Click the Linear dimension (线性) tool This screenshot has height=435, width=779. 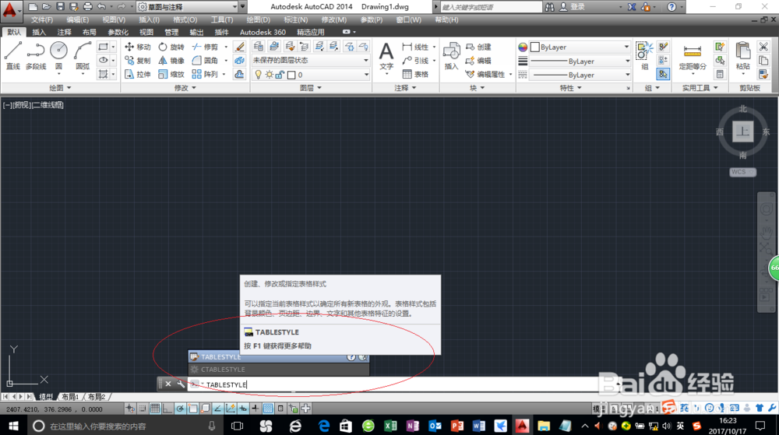415,47
